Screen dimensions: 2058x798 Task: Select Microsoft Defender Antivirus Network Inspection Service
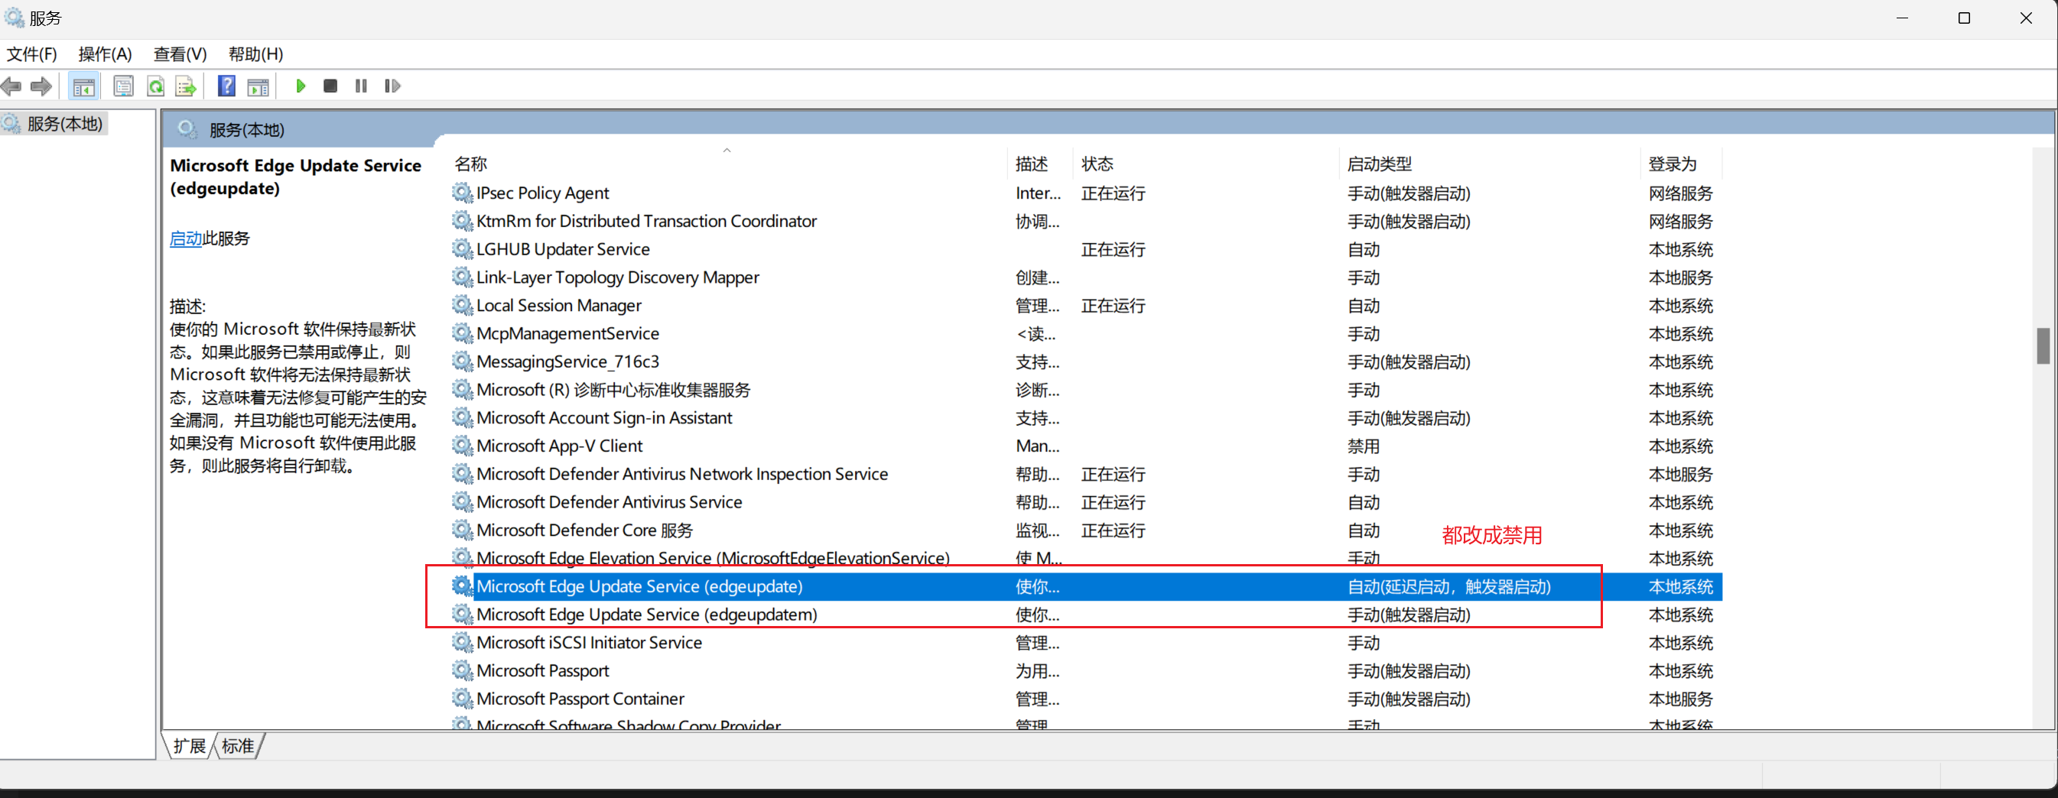[682, 474]
